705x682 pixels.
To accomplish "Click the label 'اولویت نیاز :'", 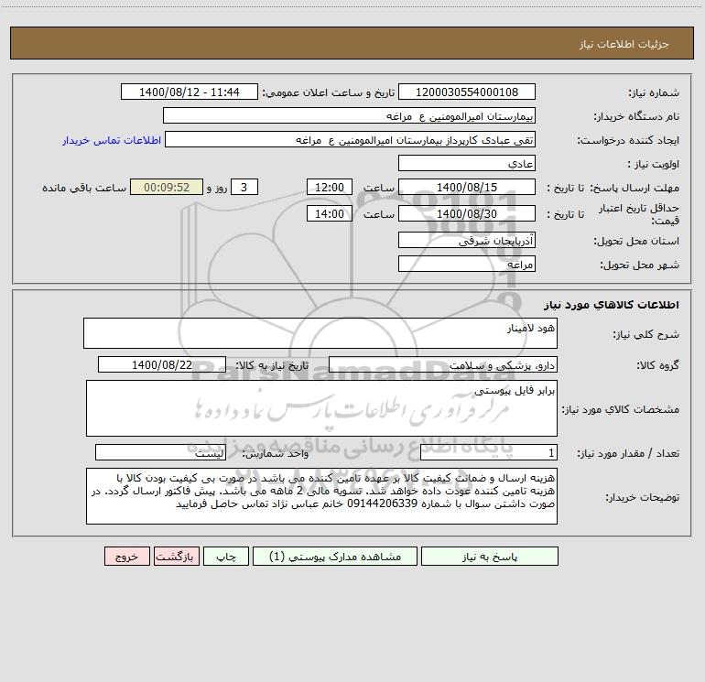I will [654, 164].
